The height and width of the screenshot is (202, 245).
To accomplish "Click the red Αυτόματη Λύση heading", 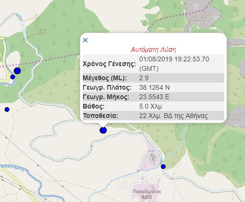I will pyautogui.click(x=153, y=50).
